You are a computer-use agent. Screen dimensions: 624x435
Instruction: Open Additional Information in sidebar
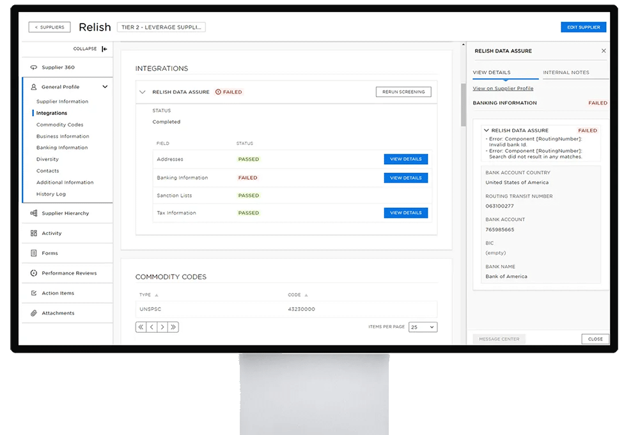point(65,182)
